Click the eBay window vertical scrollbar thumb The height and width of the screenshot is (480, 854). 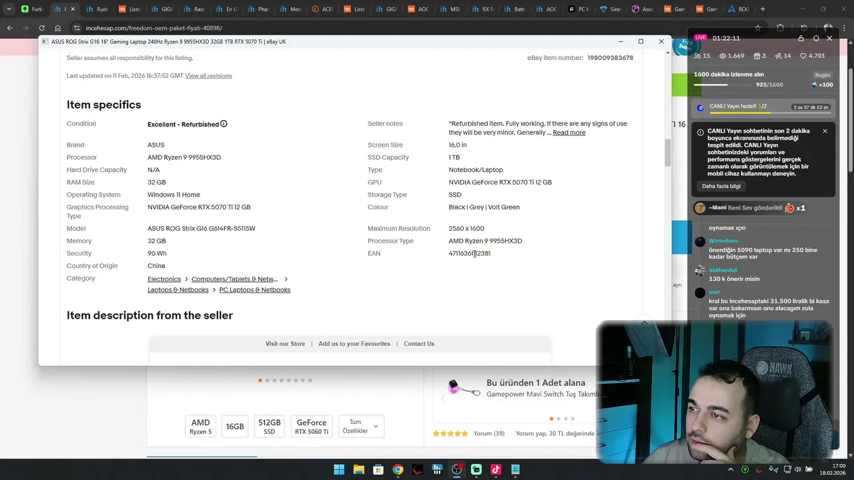667,153
